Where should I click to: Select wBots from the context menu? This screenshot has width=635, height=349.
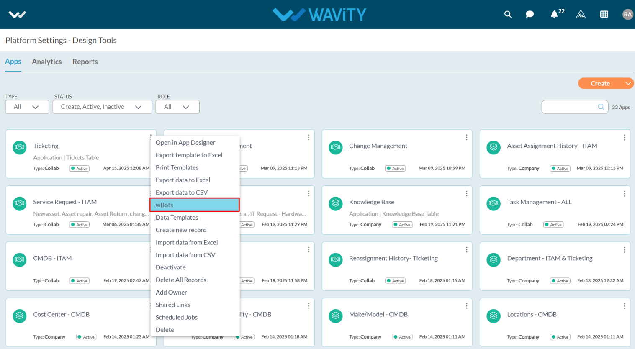point(195,205)
